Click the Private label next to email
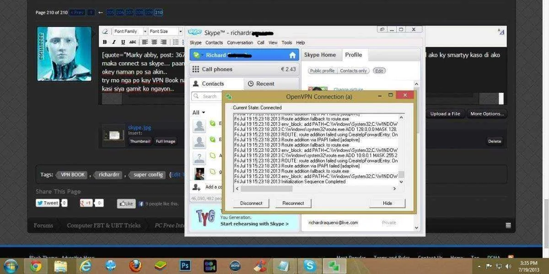This screenshot has height=274, width=549. (x=389, y=223)
